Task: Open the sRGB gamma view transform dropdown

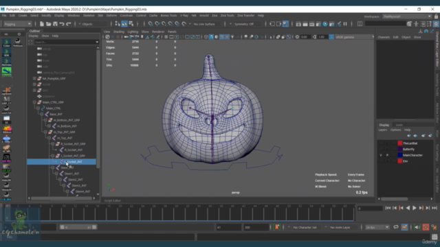Action: tap(354, 37)
